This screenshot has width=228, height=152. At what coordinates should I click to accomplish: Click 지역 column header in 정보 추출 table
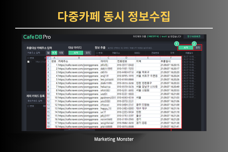click(x=172, y=53)
